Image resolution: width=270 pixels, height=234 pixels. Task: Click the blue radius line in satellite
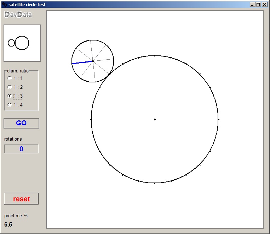82,62
